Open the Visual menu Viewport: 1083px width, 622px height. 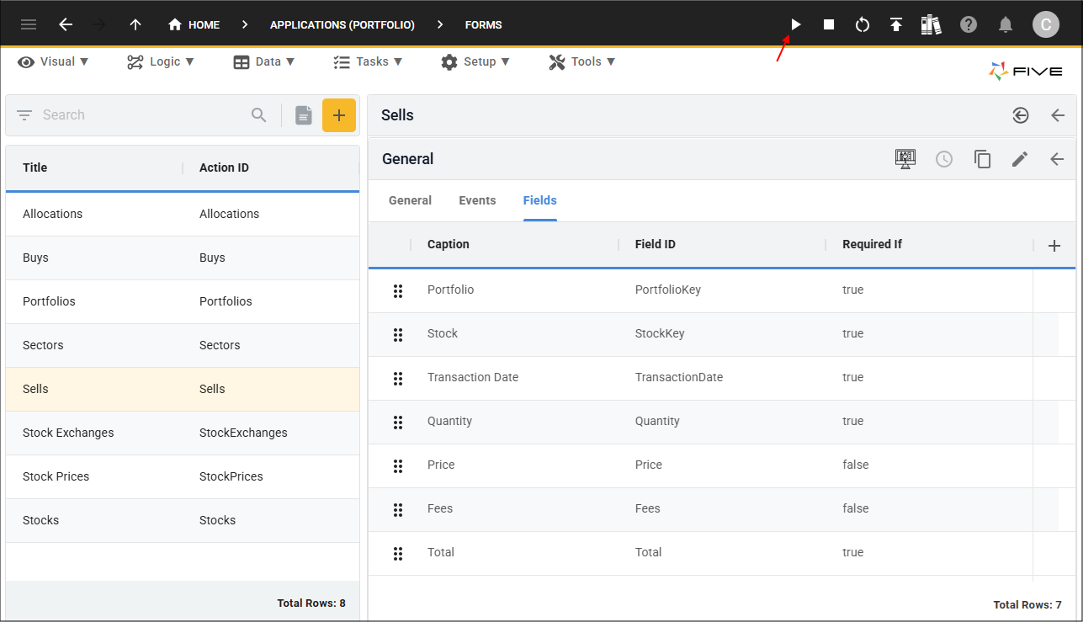(x=53, y=61)
